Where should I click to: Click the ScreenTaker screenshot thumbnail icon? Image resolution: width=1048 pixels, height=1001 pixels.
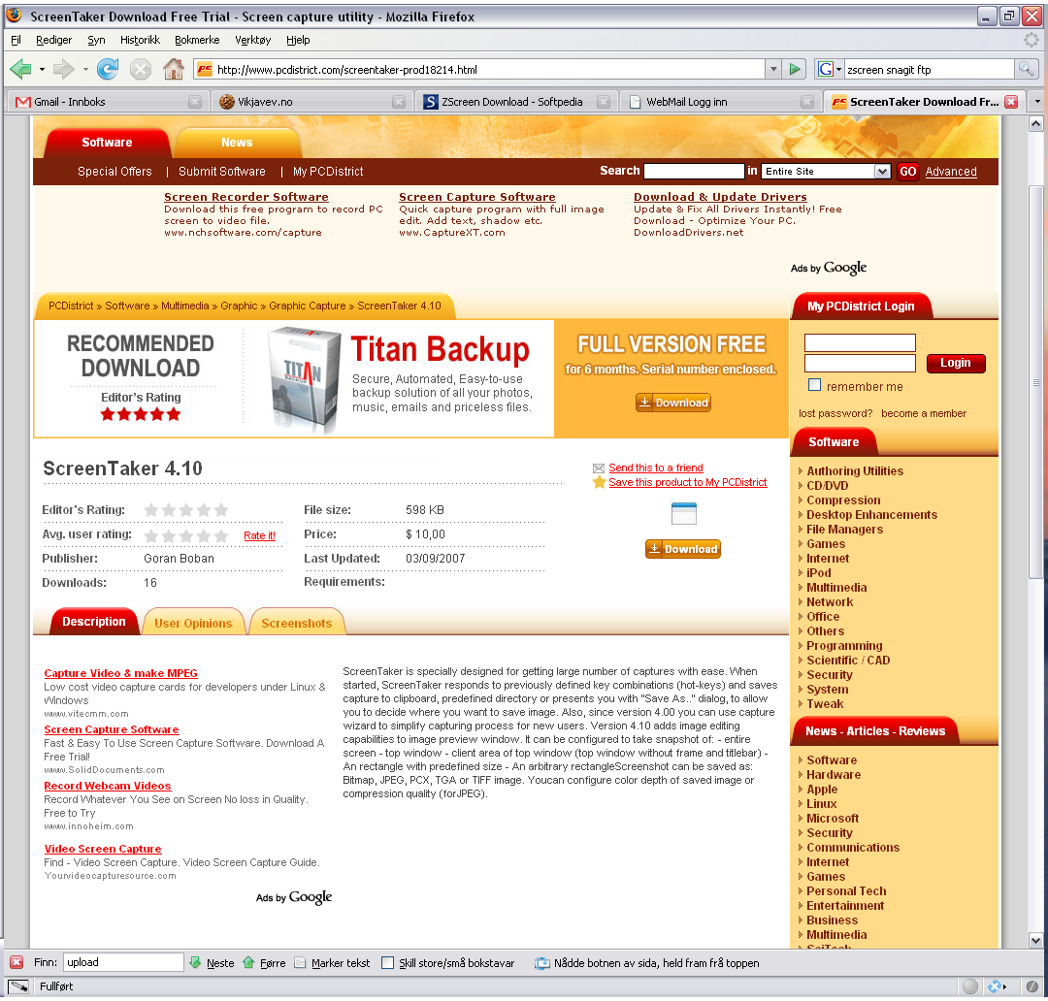[684, 514]
